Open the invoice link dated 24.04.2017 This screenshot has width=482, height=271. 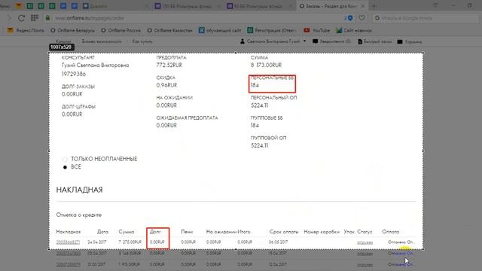pos(68,242)
